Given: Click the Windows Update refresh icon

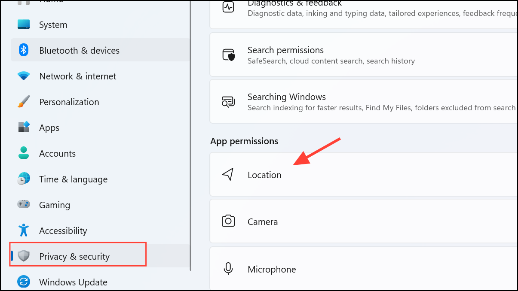Looking at the screenshot, I should click(24, 282).
